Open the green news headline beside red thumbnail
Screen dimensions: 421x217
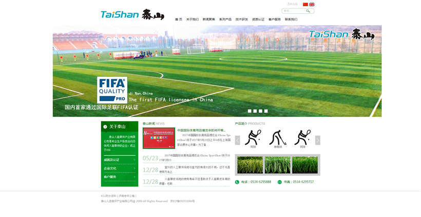[201, 131]
